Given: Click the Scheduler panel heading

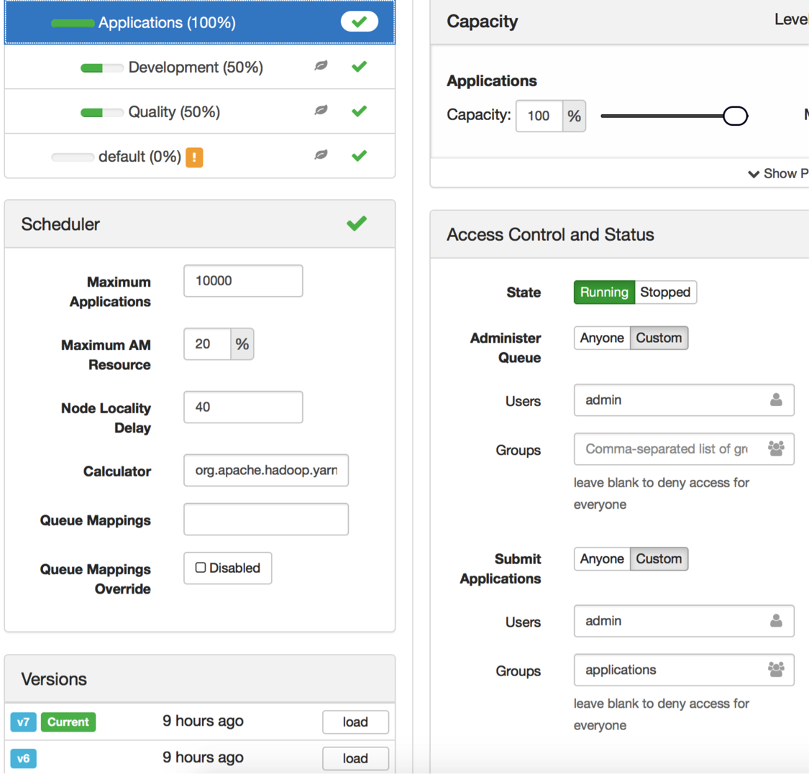Looking at the screenshot, I should point(60,224).
